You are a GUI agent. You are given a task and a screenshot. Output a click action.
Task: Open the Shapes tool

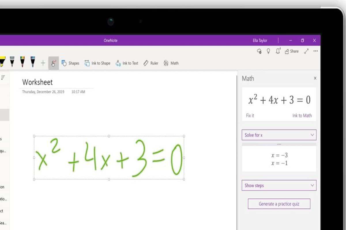point(70,63)
